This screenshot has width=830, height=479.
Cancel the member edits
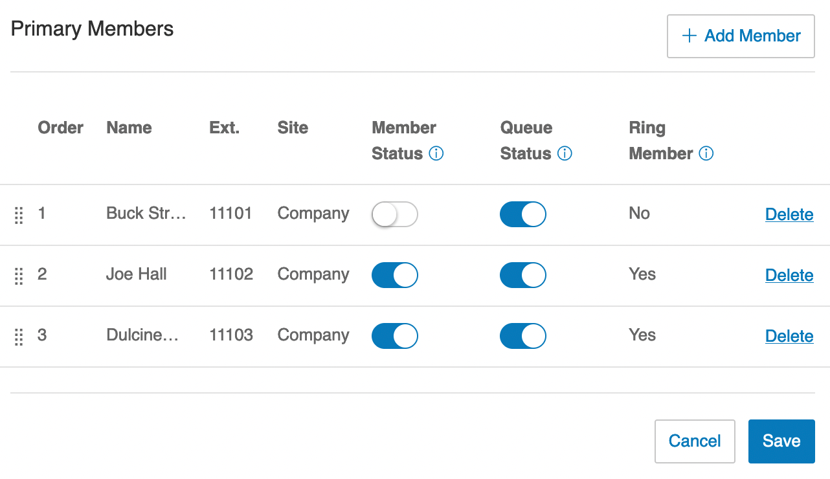click(x=695, y=441)
